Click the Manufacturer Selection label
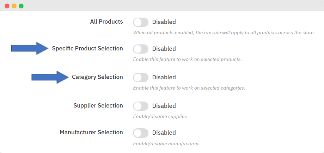Viewport: 324px width, 153px height. coord(91,133)
